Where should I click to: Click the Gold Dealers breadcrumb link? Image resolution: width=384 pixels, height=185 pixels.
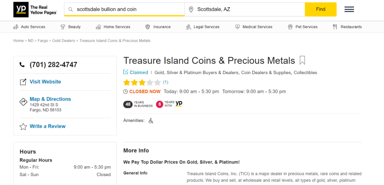[x=64, y=40]
